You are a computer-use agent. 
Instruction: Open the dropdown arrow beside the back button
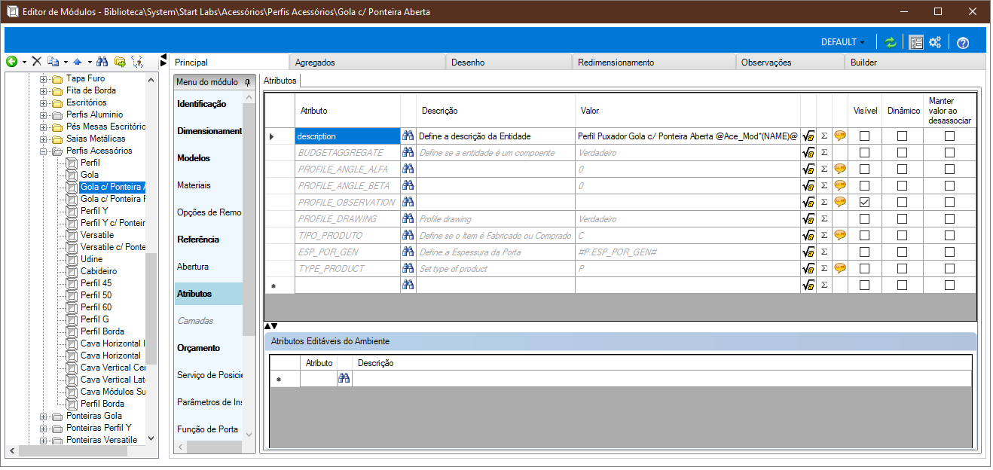pyautogui.click(x=24, y=63)
